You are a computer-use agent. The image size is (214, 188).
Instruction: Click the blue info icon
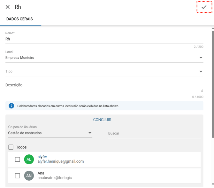click(11, 106)
